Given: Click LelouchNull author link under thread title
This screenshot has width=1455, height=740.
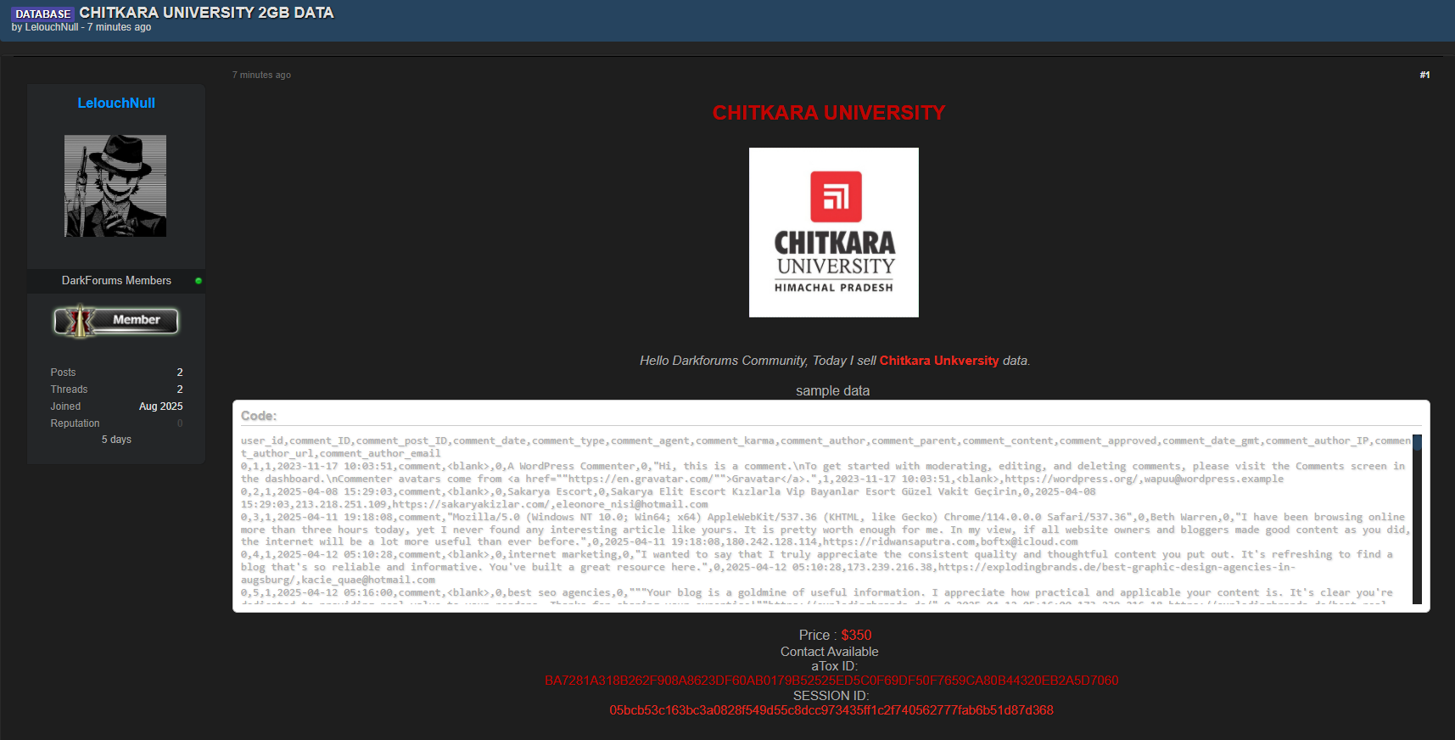Looking at the screenshot, I should [52, 27].
